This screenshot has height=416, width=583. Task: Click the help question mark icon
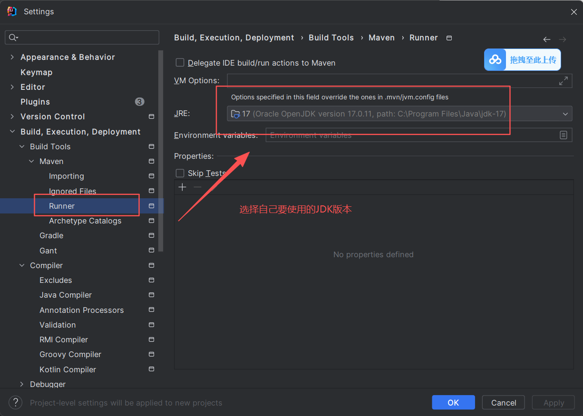(16, 403)
